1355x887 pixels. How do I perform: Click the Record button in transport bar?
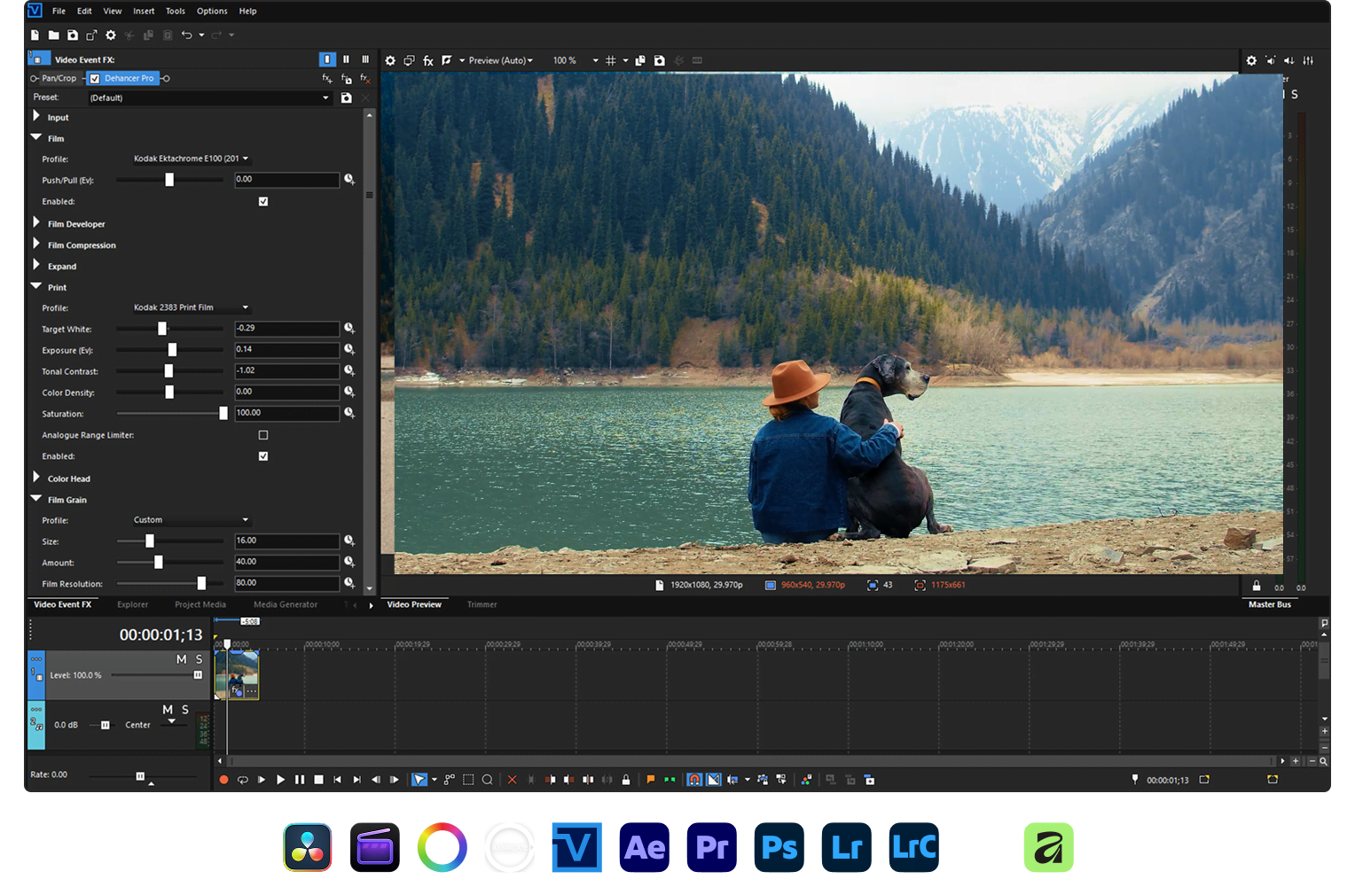coord(223,780)
